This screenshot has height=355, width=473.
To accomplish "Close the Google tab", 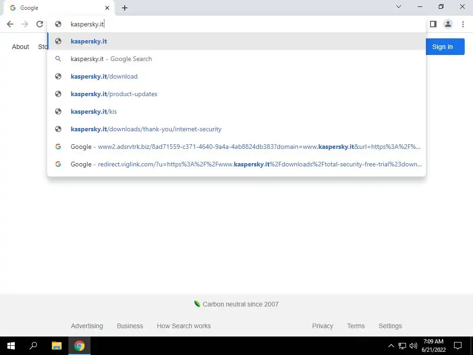I will point(107,8).
